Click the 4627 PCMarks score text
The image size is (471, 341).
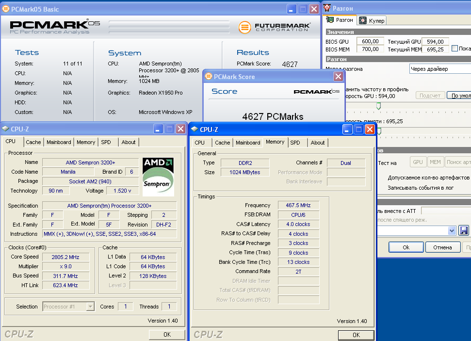(273, 116)
